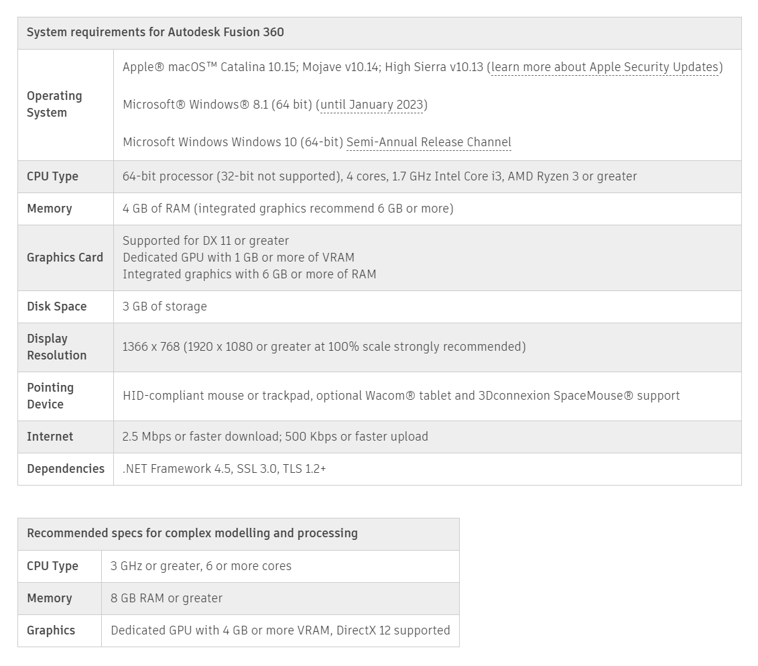The width and height of the screenshot is (758, 666).
Task: Click the Internet row label
Action: (x=50, y=437)
